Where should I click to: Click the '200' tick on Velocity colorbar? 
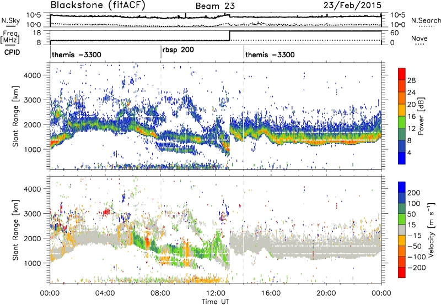tap(414, 193)
